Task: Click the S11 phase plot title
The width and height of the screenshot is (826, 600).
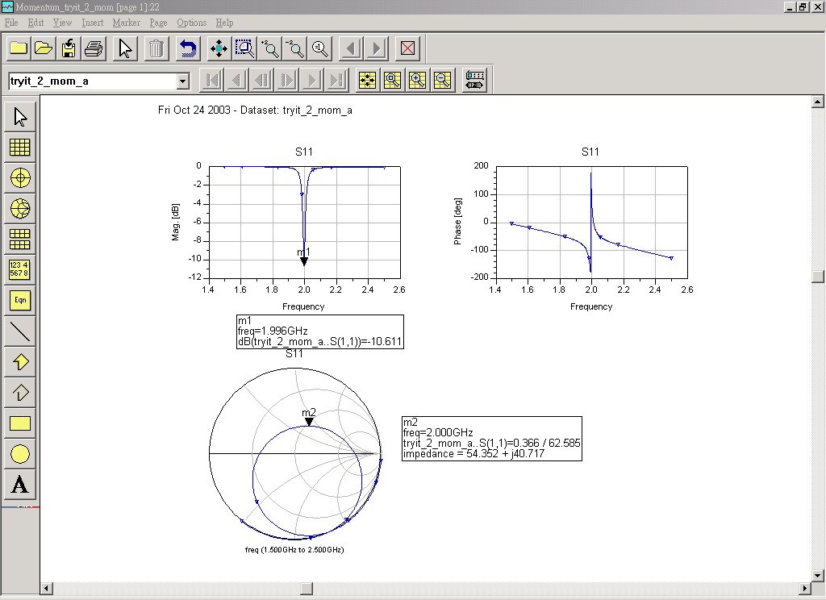Action: pos(590,152)
